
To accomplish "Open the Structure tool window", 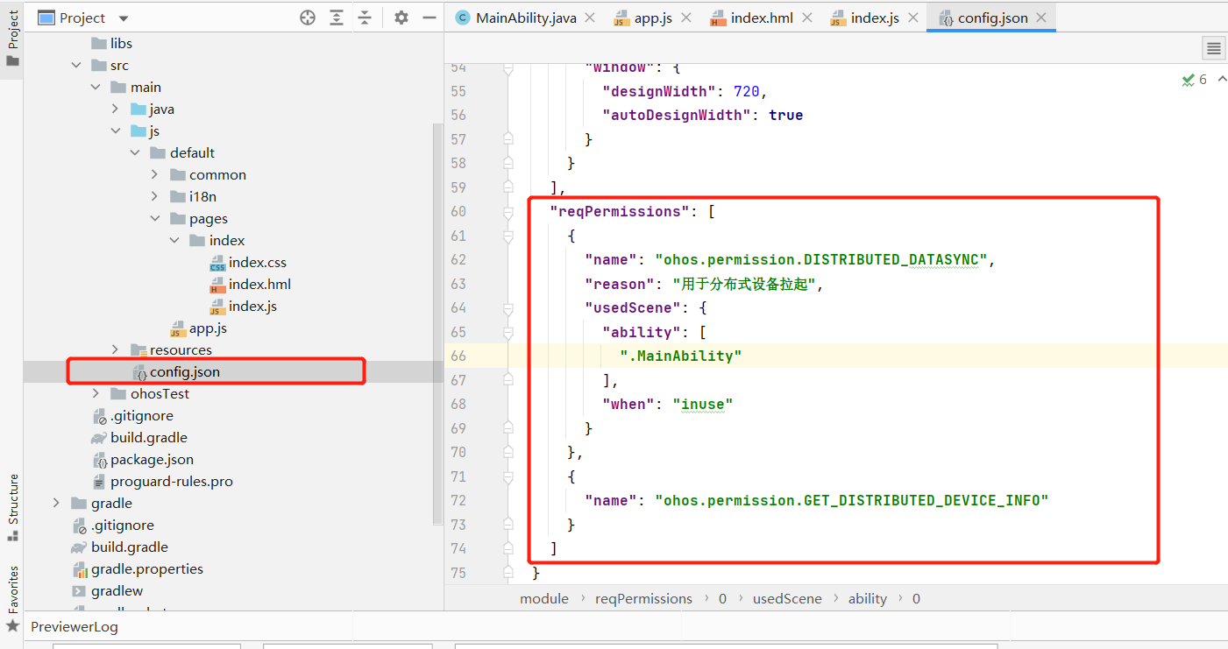I will [12, 508].
